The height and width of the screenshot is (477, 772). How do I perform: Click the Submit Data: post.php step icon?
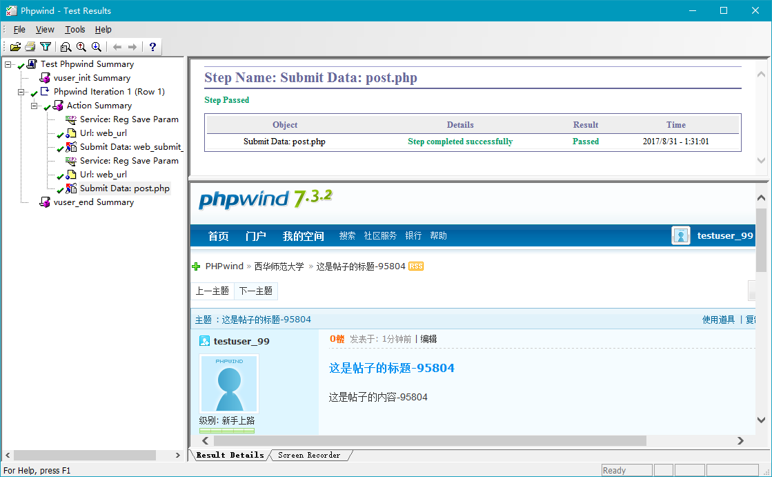point(71,188)
